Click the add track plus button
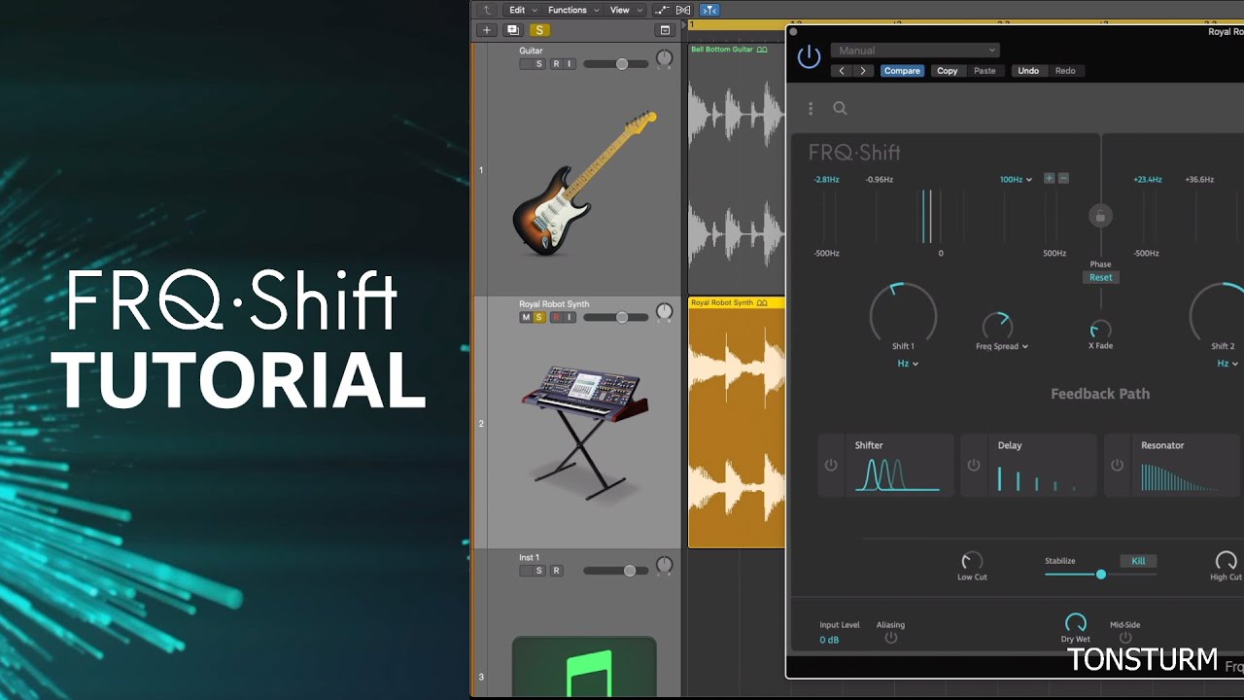The image size is (1244, 700). tap(487, 30)
